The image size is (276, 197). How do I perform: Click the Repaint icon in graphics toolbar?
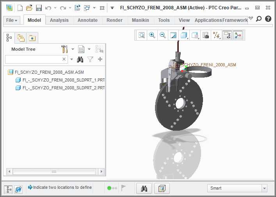click(173, 35)
